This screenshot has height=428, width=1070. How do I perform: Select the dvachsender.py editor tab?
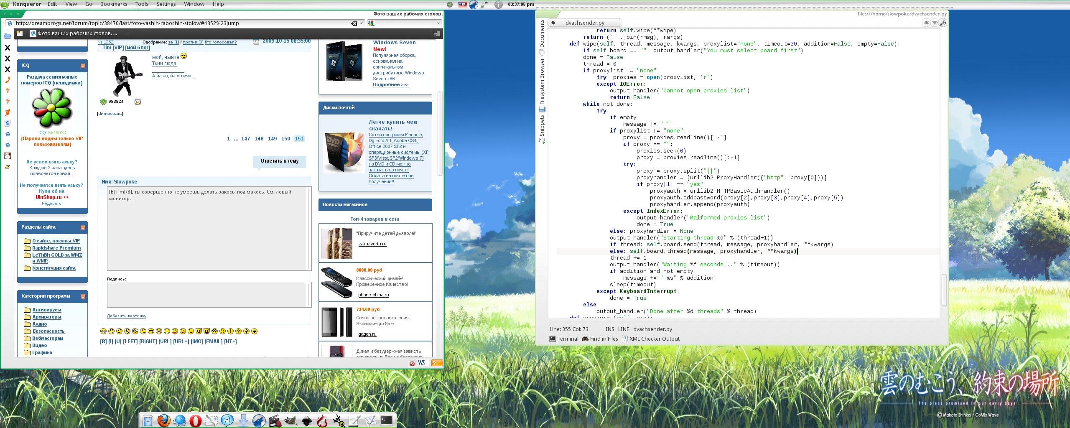tap(585, 23)
